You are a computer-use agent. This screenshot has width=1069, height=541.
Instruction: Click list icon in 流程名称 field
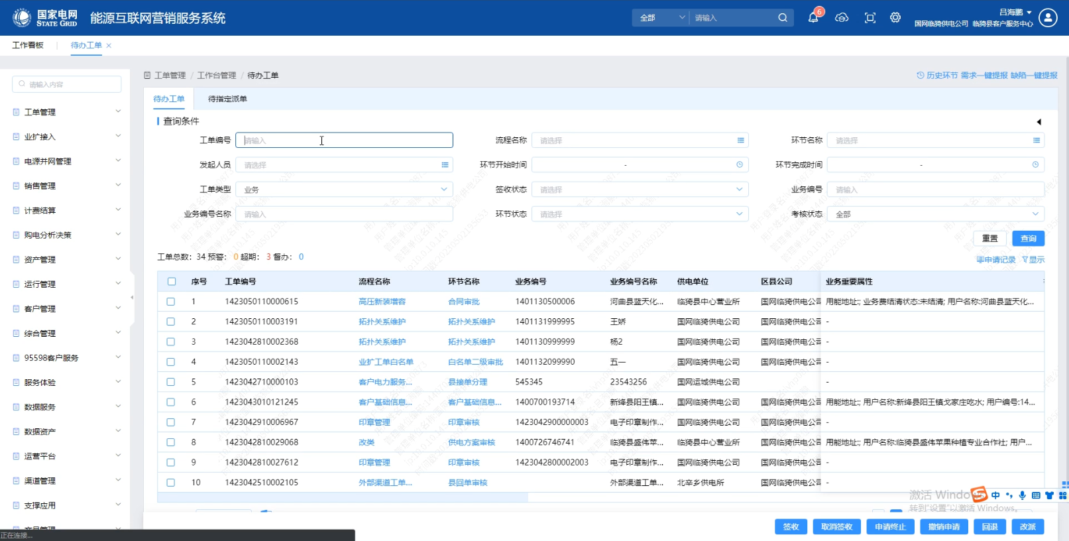(x=740, y=141)
